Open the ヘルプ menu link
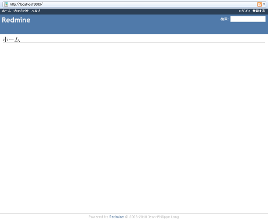Image resolution: width=268 pixels, height=220 pixels. pyautogui.click(x=36, y=11)
